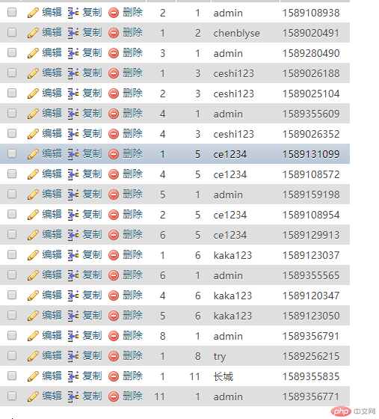Click 编辑 link for row 1589280490

coord(52,53)
